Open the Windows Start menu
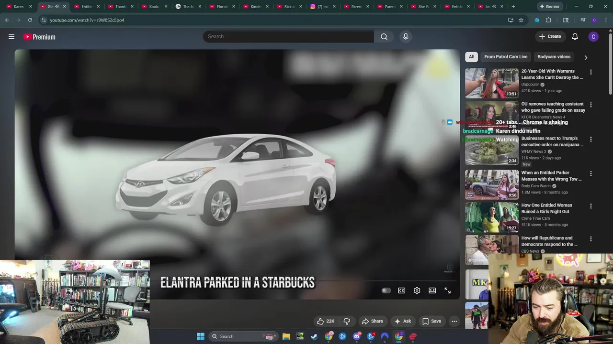Screen dimensions: 613x344 coord(201,336)
